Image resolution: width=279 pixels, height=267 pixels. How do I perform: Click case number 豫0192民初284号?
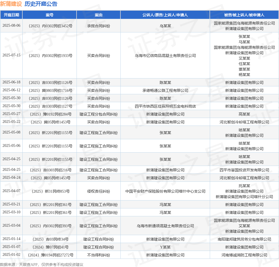50,114
